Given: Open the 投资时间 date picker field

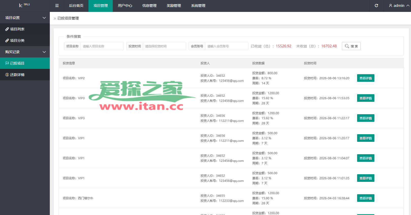Looking at the screenshot, I should click(x=164, y=46).
